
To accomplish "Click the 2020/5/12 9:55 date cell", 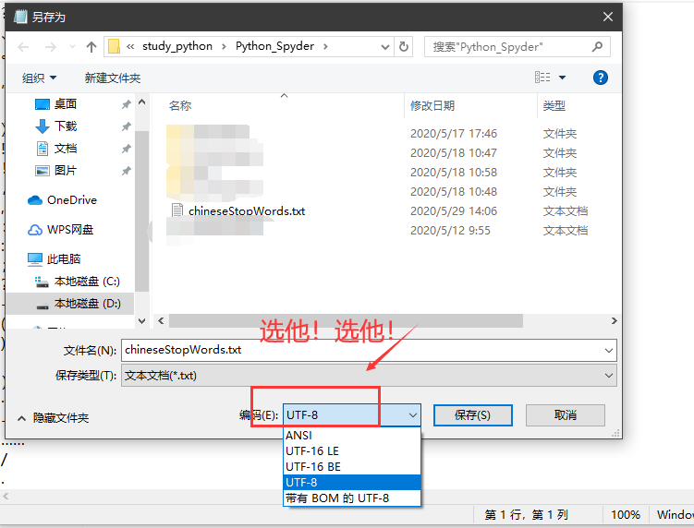I will coord(450,231).
